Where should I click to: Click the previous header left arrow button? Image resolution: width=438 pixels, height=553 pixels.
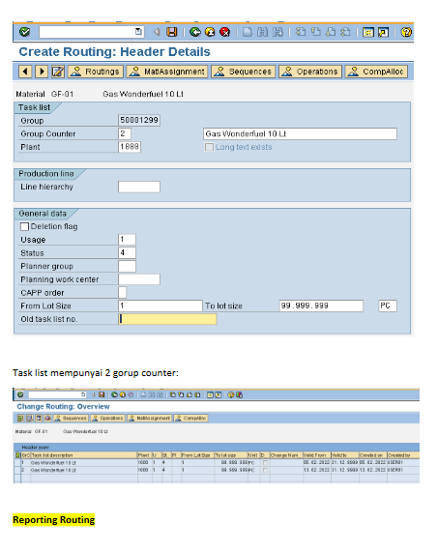25,72
